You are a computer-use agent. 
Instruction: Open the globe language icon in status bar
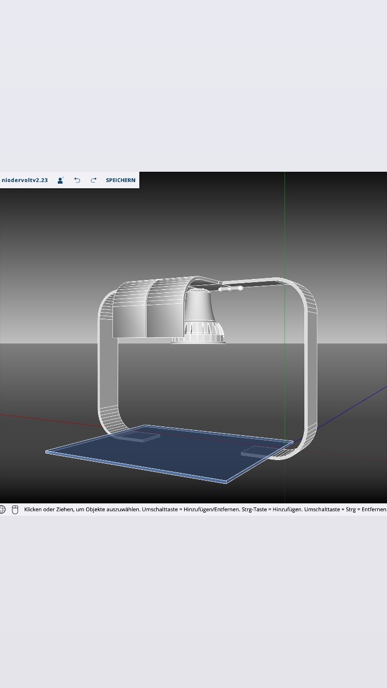(x=2, y=510)
